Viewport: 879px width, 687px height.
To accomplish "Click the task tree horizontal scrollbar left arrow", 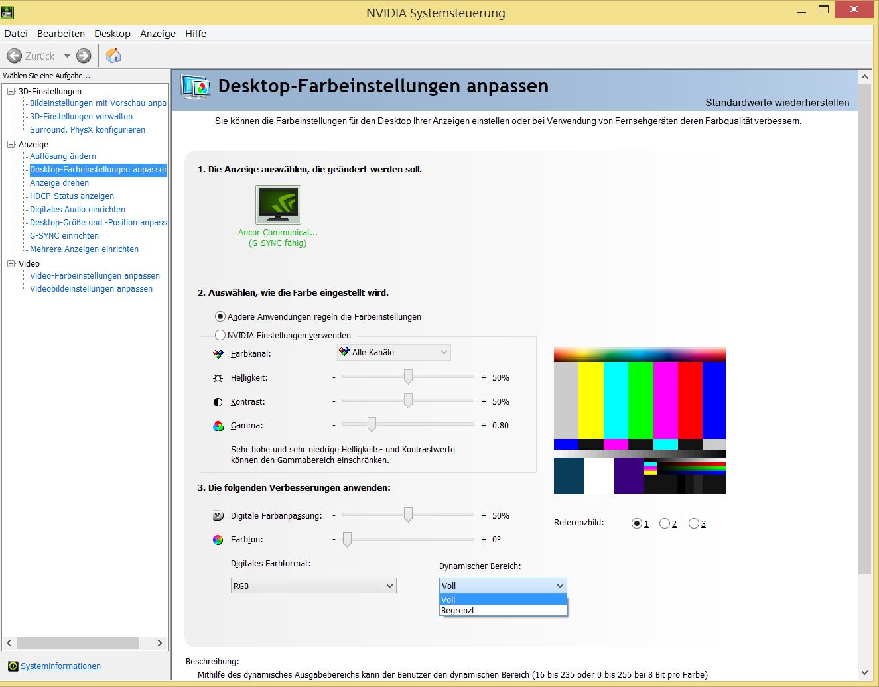I will click(9, 643).
